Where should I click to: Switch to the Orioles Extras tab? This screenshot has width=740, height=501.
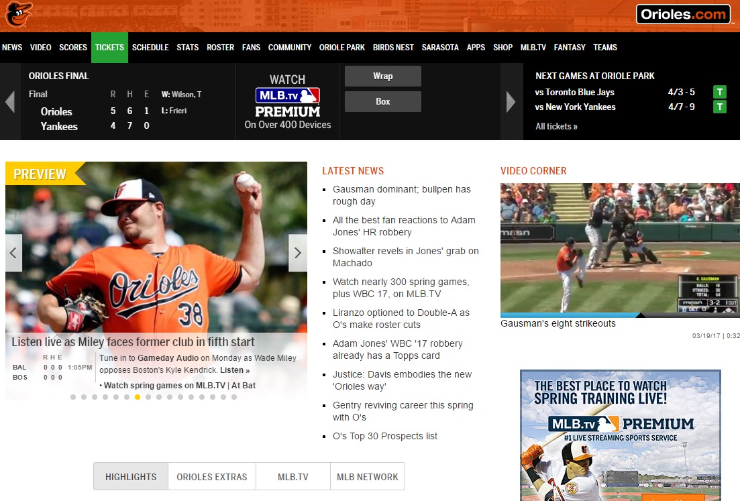point(212,477)
